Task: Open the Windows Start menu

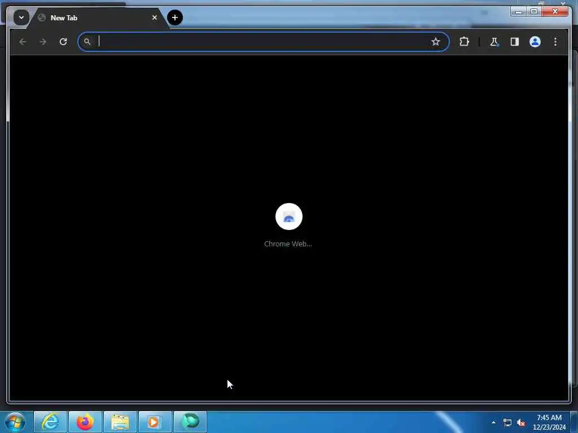Action: tap(15, 422)
